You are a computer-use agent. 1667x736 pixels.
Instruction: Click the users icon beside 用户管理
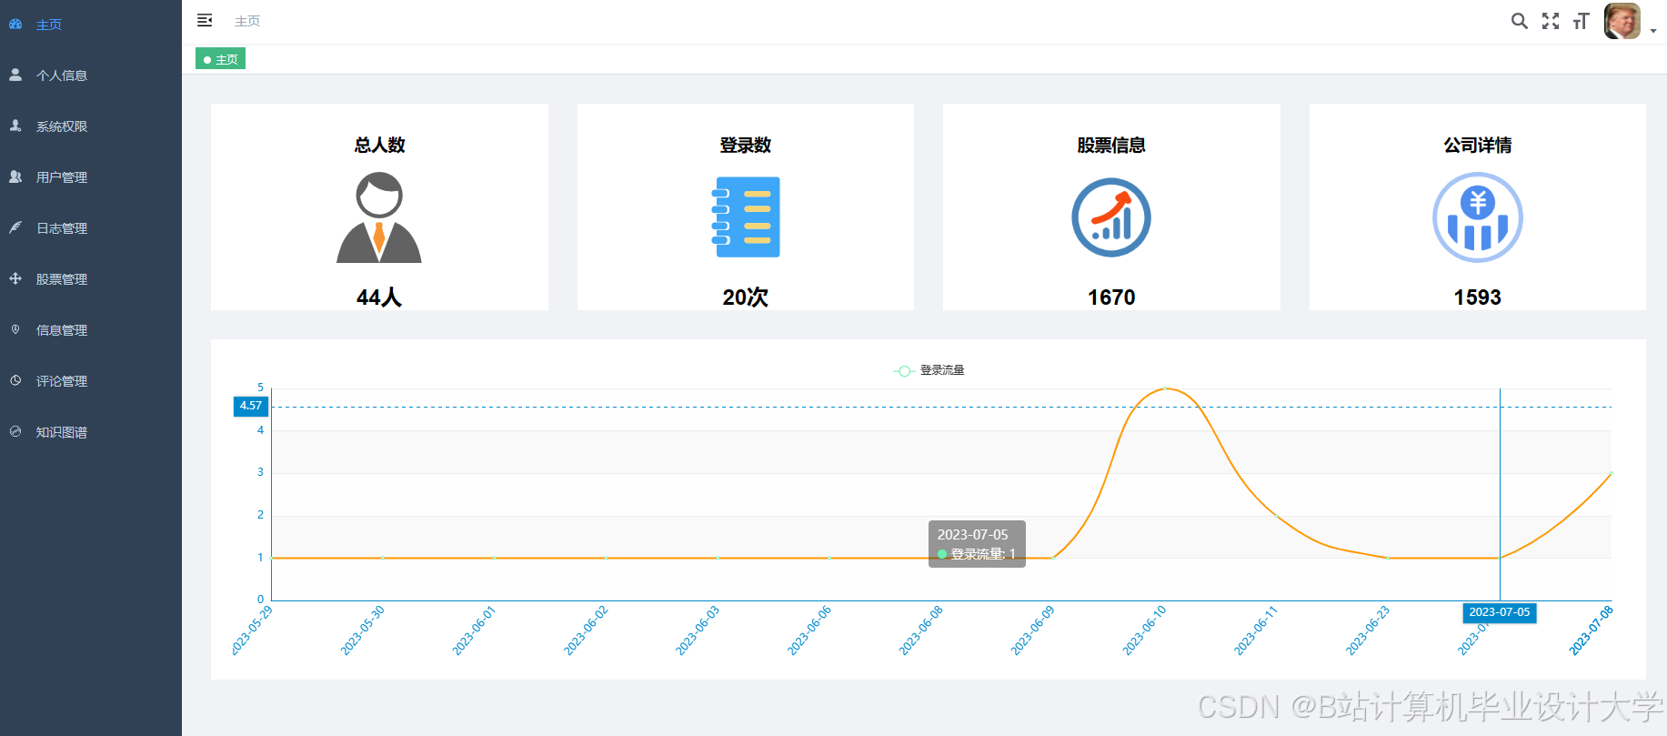pos(15,176)
